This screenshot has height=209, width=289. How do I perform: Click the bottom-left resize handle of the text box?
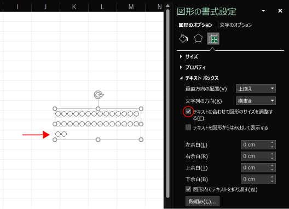tap(55, 140)
